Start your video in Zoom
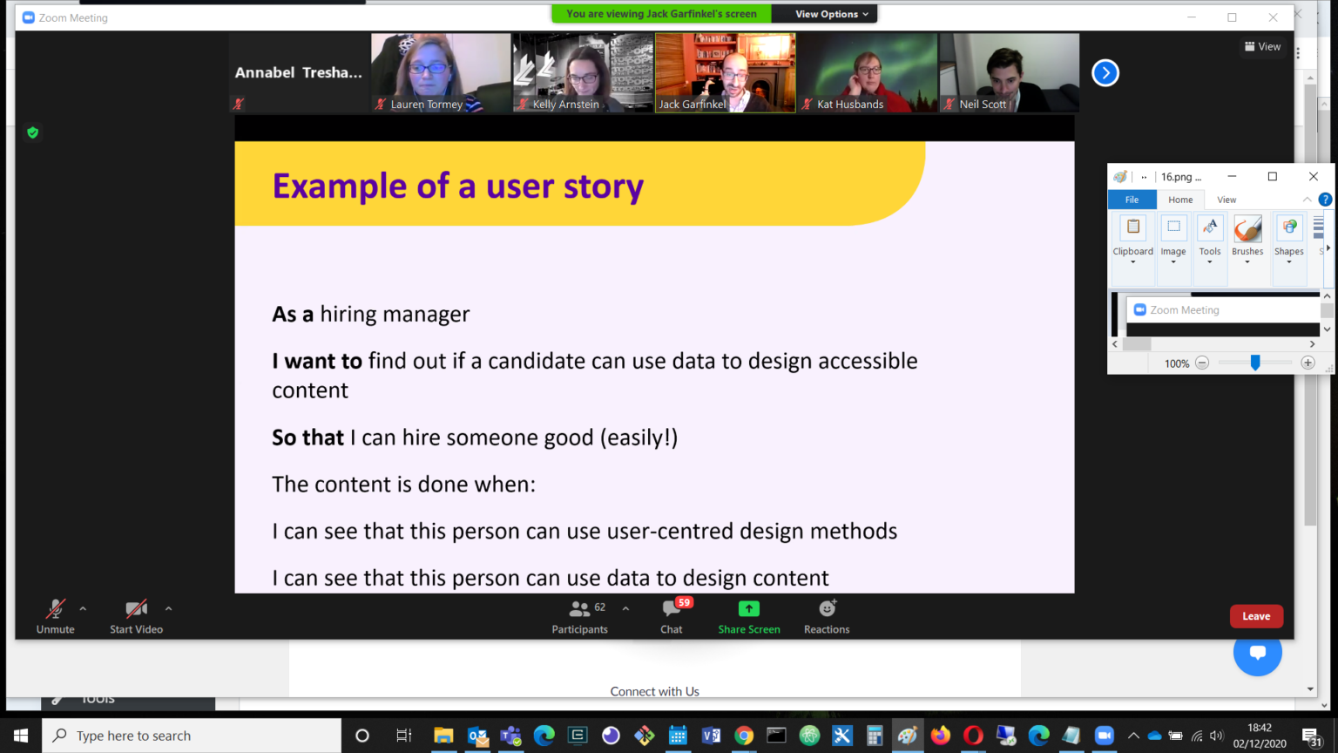The image size is (1338, 753). tap(135, 616)
